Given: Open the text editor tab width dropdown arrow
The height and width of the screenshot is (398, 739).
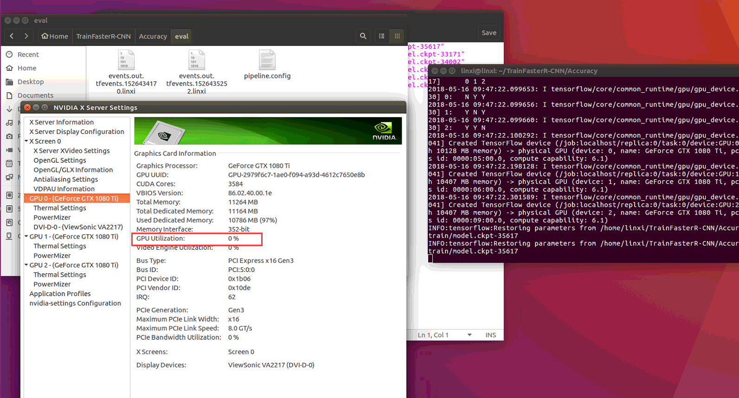Looking at the screenshot, I should pos(469,335).
